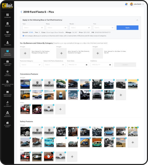Screen dimensions: 148x165
Task: Open Endless Inventory in the sidebar
Action: (7, 114)
